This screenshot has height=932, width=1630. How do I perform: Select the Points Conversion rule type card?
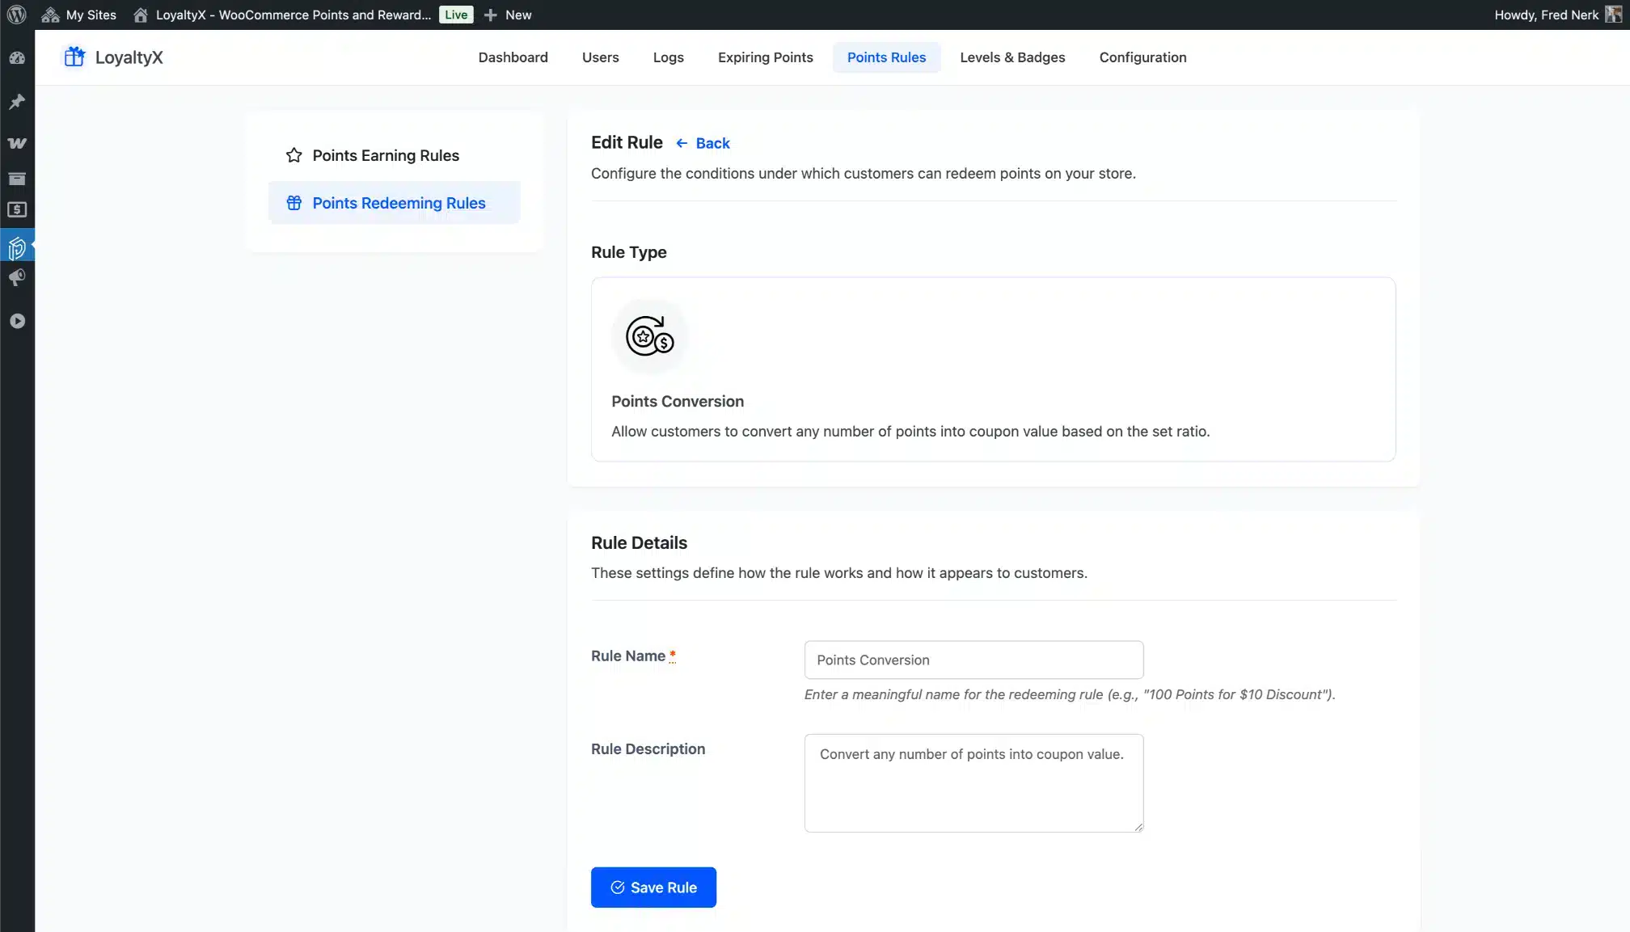tap(993, 369)
